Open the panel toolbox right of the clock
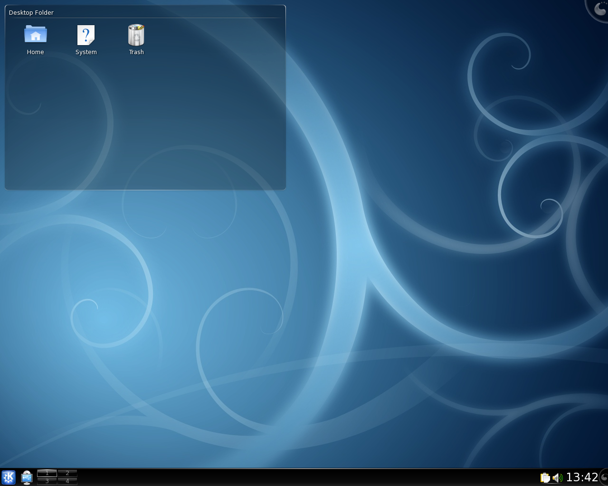 (x=604, y=477)
